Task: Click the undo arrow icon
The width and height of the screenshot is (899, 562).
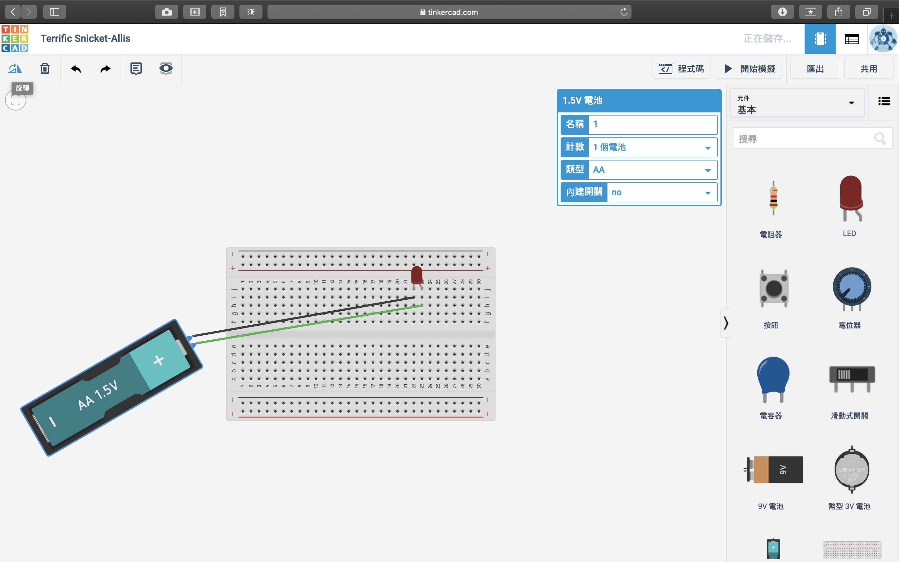Action: click(76, 69)
